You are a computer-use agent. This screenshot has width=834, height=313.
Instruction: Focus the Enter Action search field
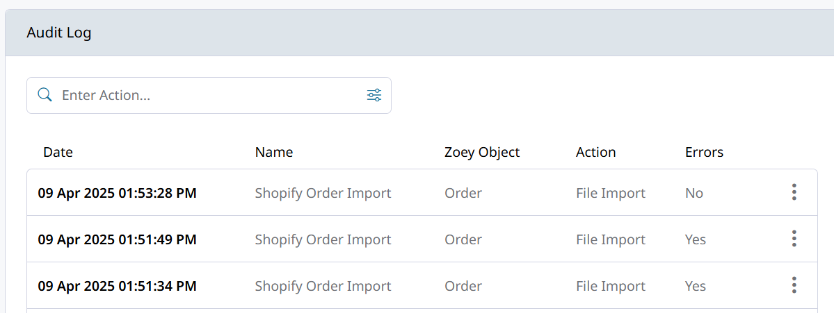point(209,95)
